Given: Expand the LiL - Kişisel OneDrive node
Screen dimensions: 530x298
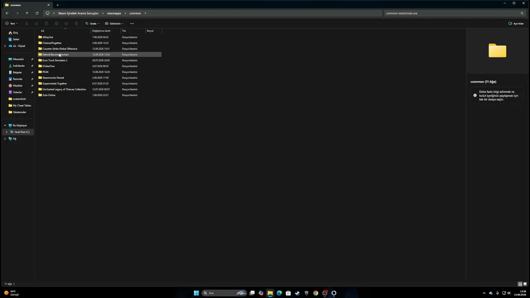Looking at the screenshot, I should [x=5, y=46].
